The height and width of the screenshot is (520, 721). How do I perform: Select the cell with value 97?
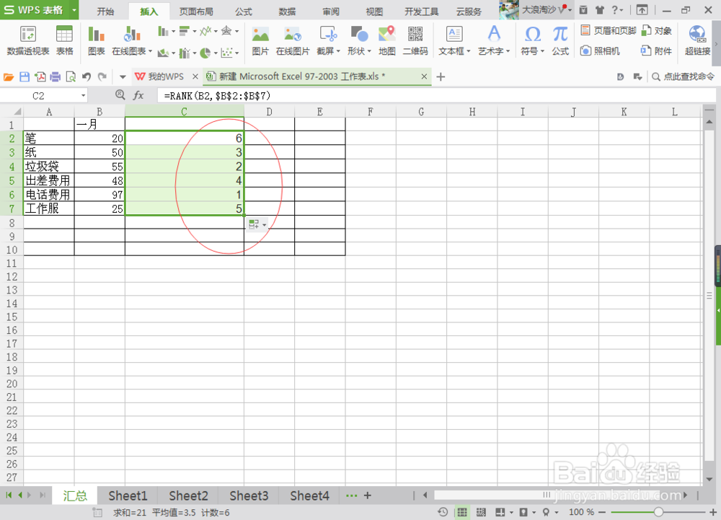pos(99,195)
